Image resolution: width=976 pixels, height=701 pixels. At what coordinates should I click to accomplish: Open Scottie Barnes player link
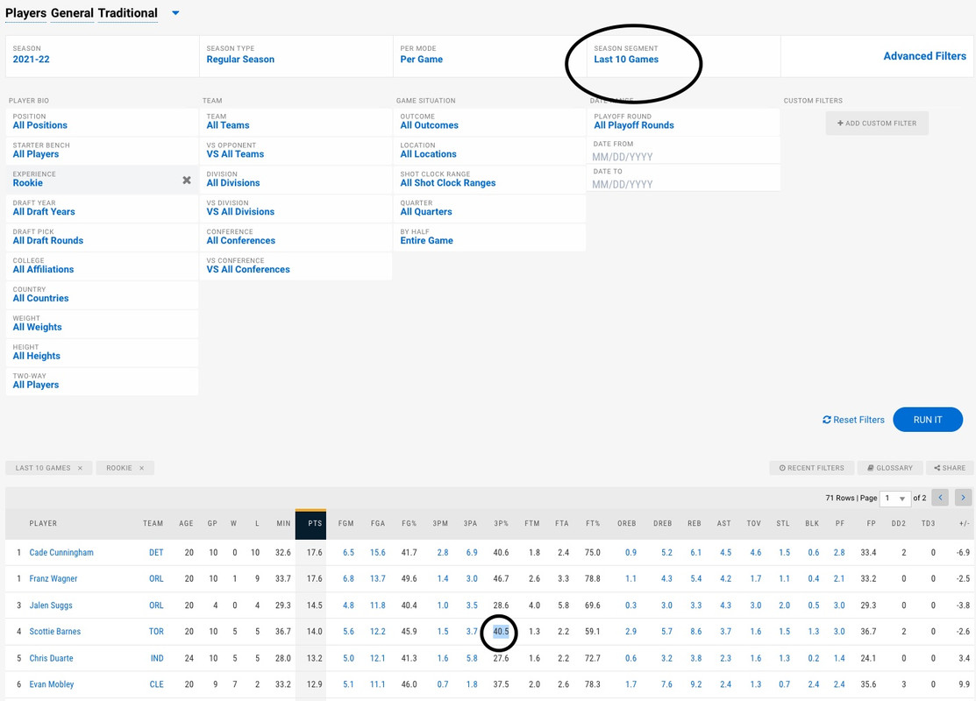[x=54, y=631]
